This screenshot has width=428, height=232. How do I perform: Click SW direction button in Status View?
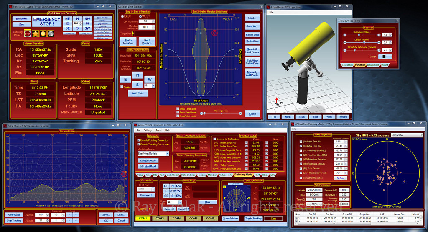click(87, 28)
